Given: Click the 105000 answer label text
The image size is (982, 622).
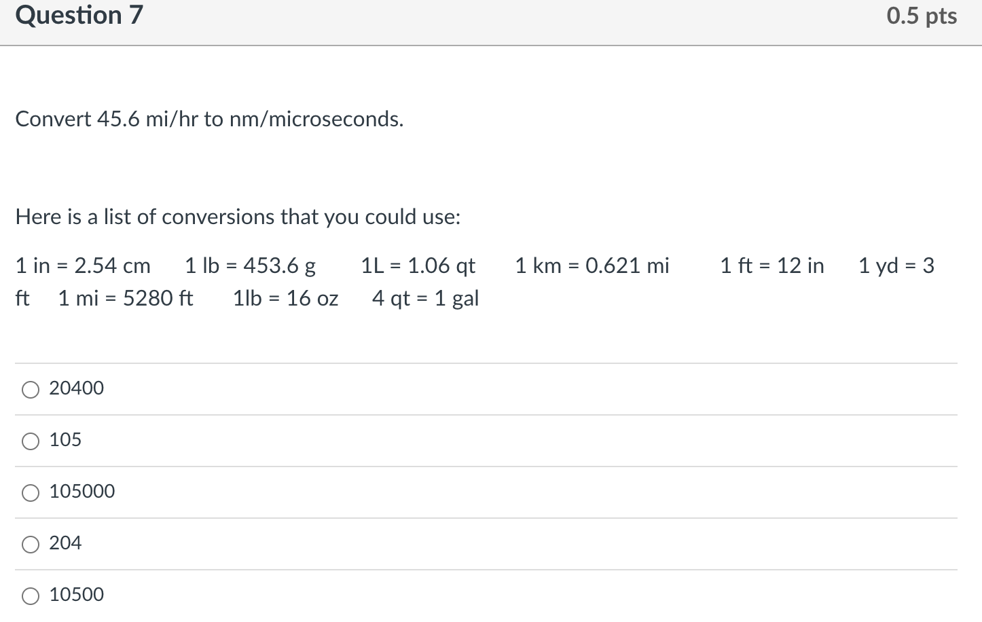Looking at the screenshot, I should coord(82,492).
